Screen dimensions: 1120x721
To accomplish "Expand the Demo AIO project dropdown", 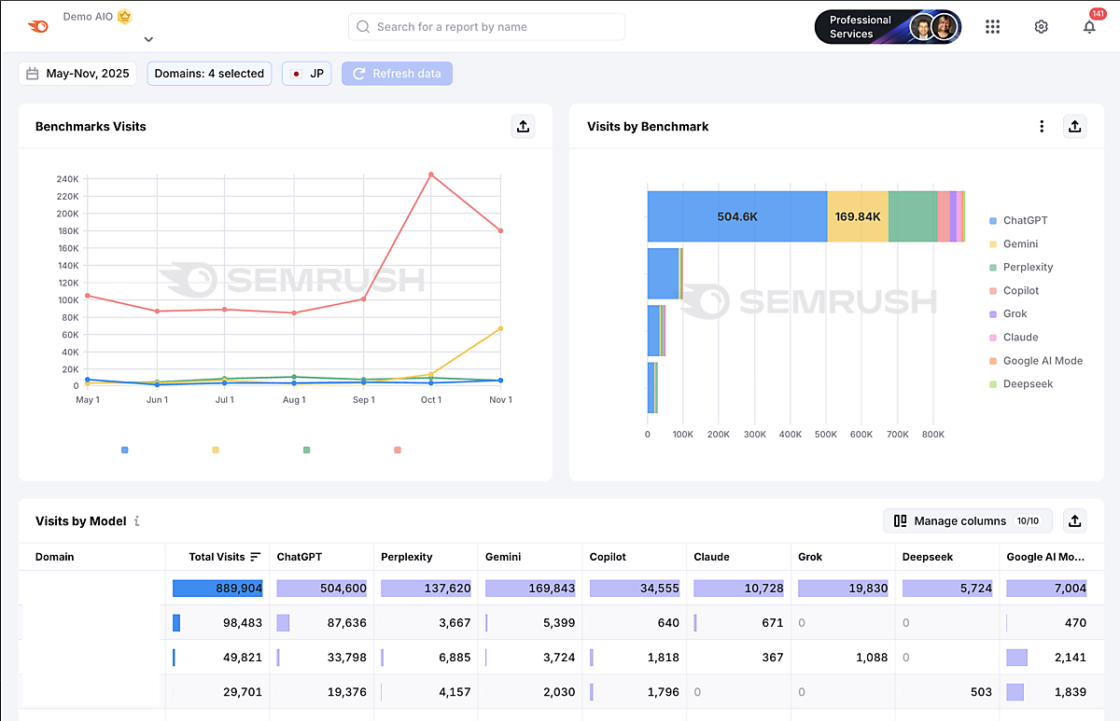I will coord(148,39).
